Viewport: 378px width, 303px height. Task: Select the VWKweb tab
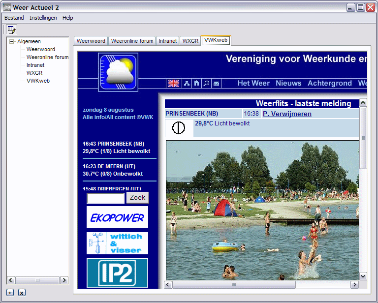point(216,40)
